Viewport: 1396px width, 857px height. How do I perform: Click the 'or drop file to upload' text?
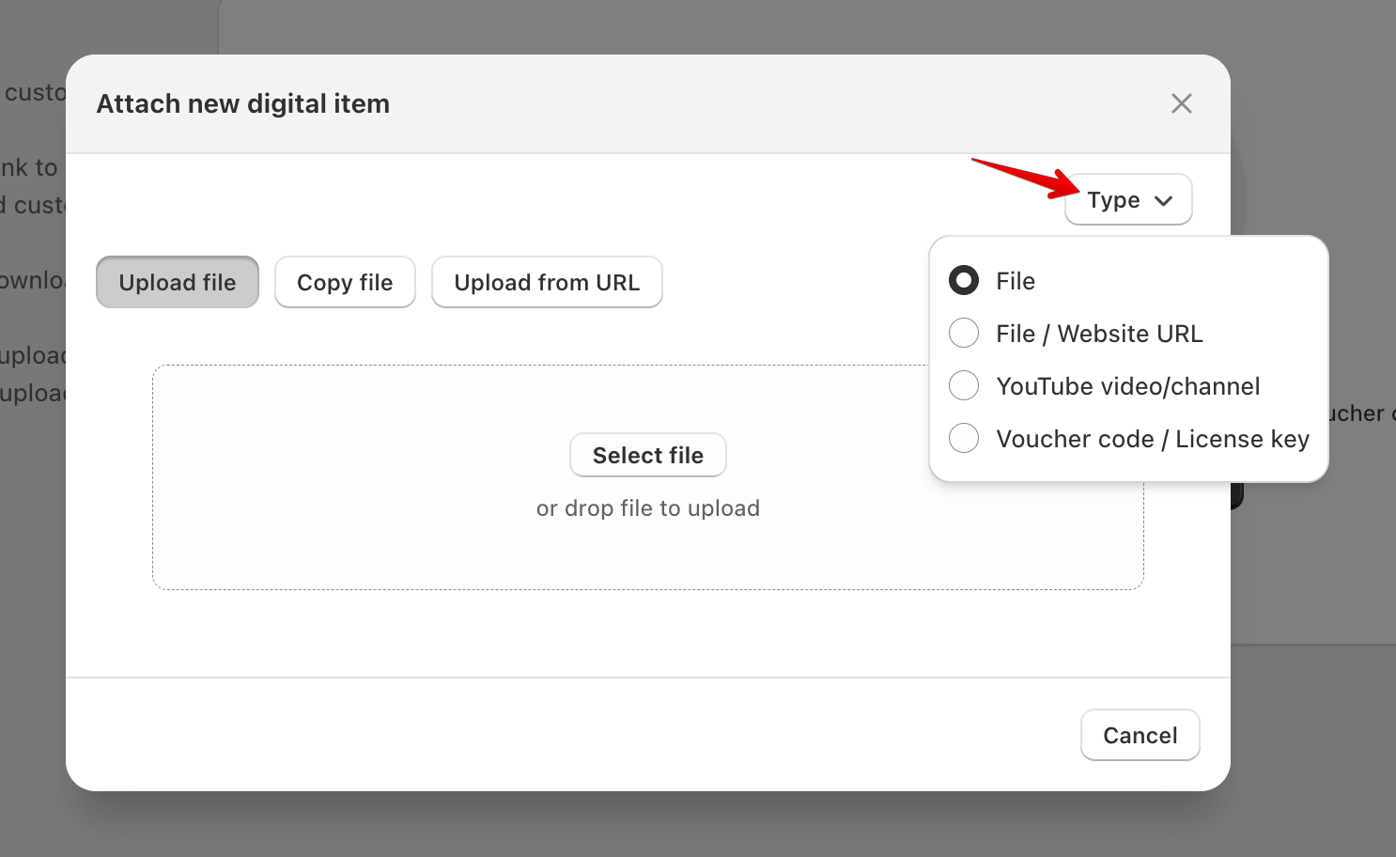coord(647,507)
